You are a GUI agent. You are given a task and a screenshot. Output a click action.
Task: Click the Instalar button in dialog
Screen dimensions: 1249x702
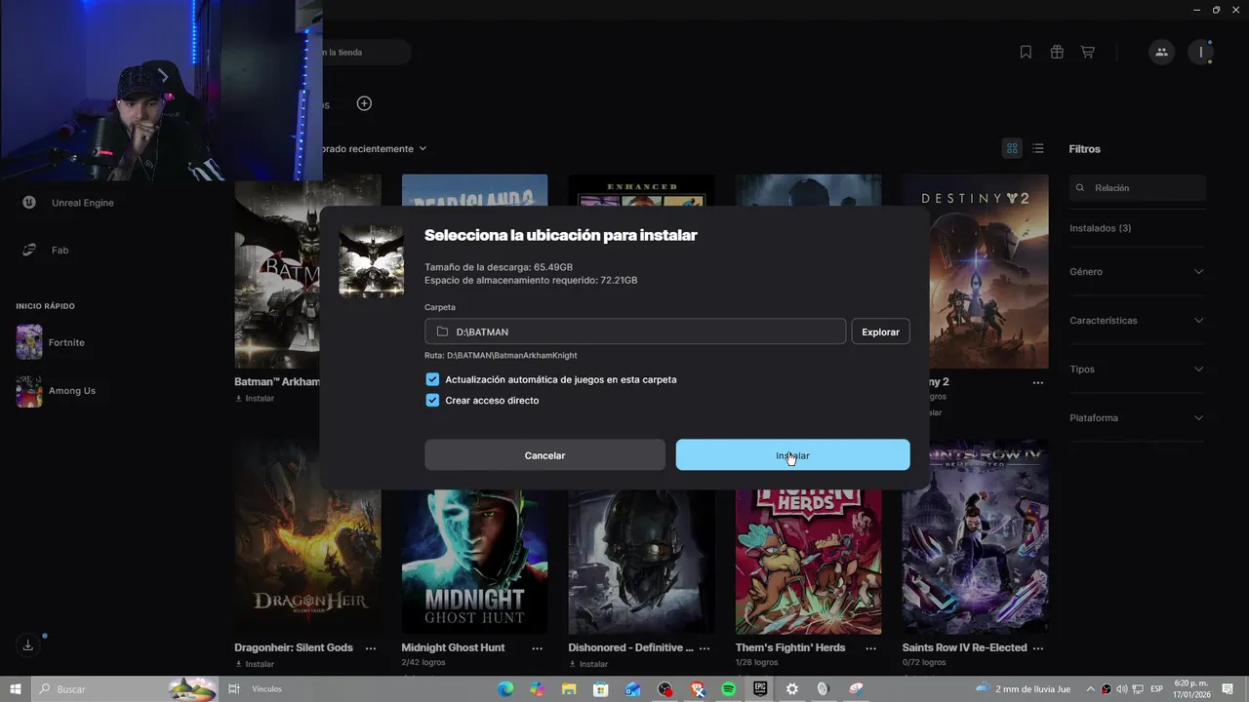pyautogui.click(x=792, y=455)
